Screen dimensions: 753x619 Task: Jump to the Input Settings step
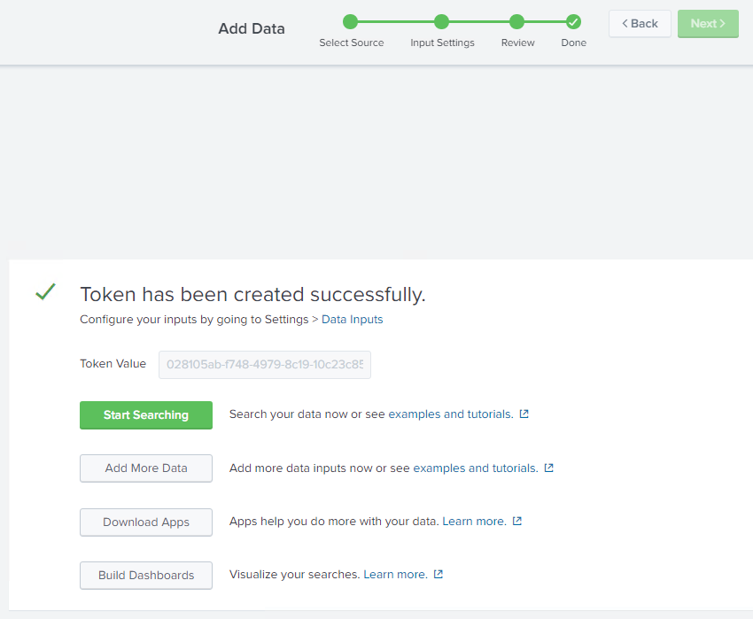pos(442,22)
